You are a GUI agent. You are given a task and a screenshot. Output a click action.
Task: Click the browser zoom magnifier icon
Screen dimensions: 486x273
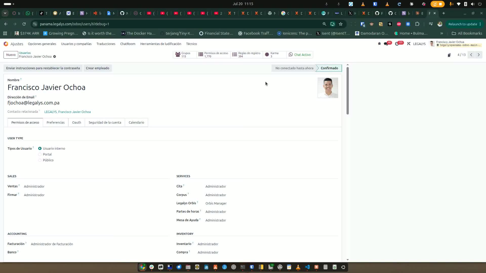(x=324, y=24)
